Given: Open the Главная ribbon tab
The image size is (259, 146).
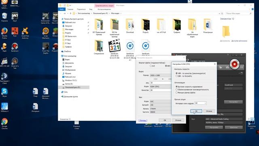Looking at the screenshot, I should point(70,9).
